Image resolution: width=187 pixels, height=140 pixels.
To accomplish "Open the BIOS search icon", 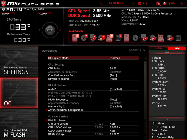I will pyautogui.click(x=158, y=4).
